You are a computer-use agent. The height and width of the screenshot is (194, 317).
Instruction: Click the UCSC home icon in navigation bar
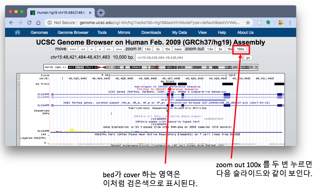(18, 33)
